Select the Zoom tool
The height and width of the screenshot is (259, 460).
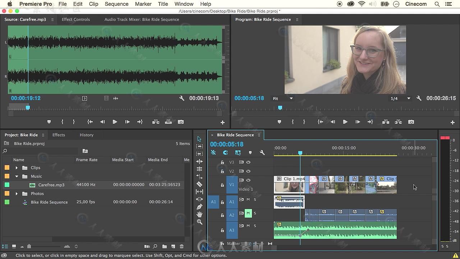point(199,222)
